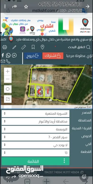This screenshot has height=184, width=93.
Task: Click the print map icon
Action: point(5,47)
